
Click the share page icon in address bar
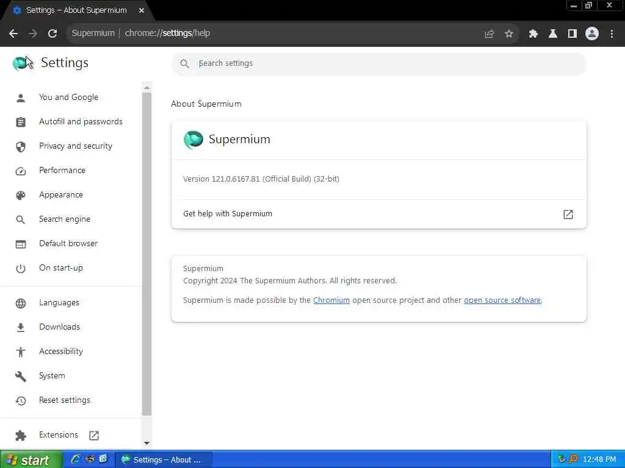pos(489,34)
